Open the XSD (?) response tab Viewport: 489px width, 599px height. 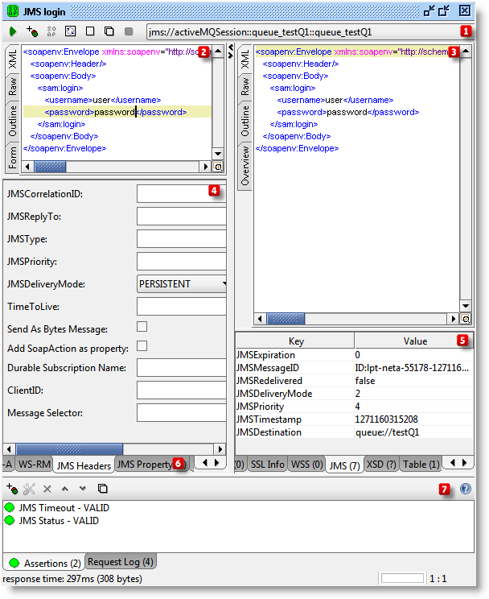point(381,465)
